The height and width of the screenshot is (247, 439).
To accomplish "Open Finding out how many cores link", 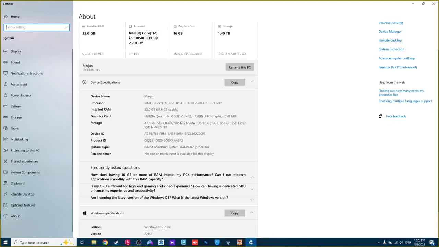I will pos(401,93).
